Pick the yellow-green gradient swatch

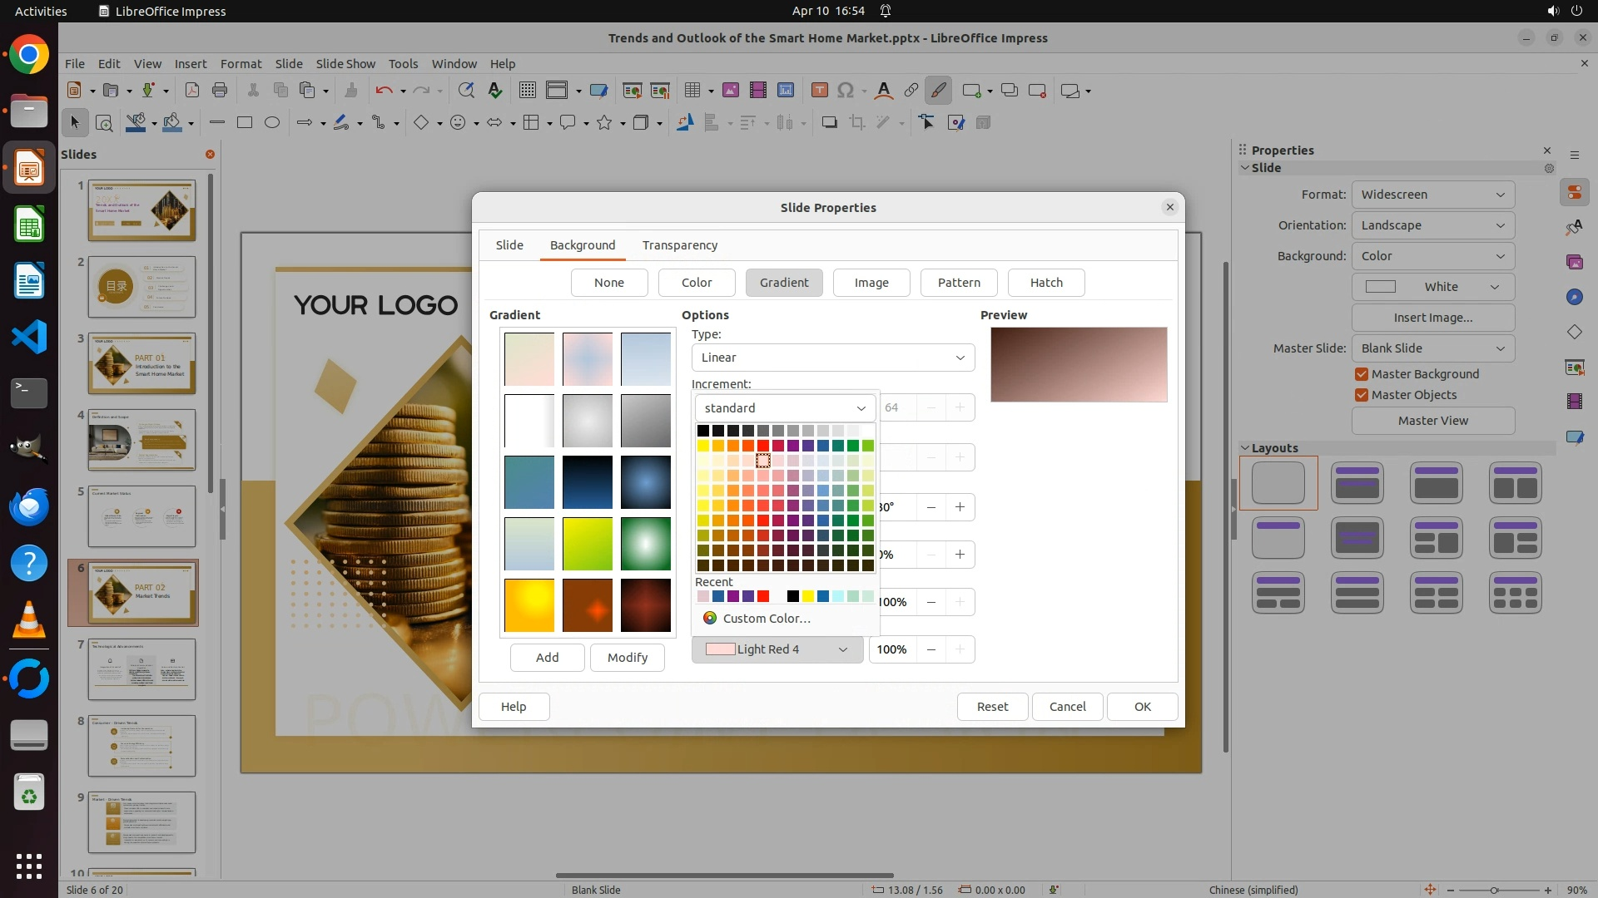click(587, 544)
